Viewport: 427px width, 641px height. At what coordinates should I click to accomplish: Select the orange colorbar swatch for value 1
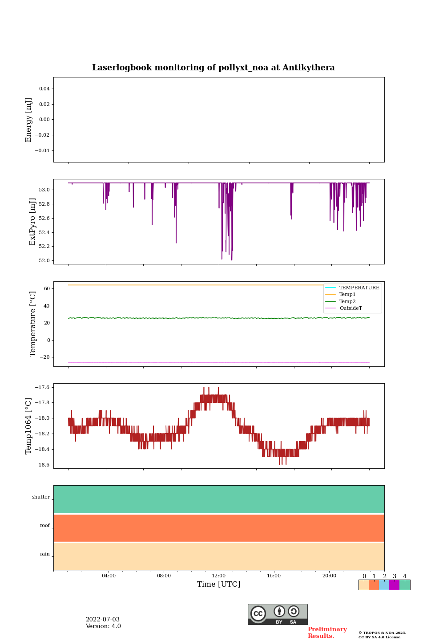[x=374, y=585]
